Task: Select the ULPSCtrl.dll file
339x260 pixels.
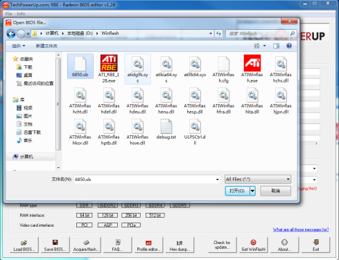Action: (195, 132)
